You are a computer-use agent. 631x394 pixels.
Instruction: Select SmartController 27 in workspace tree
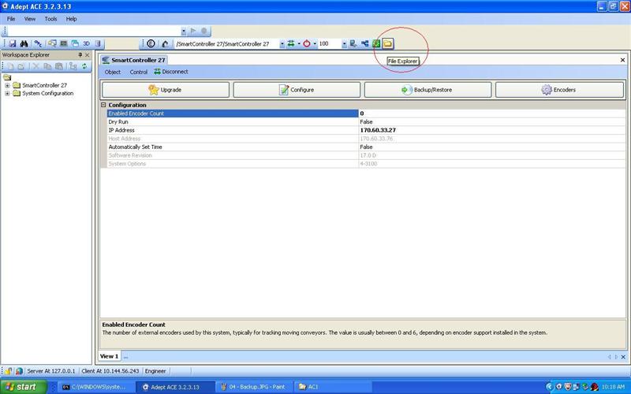click(x=45, y=85)
